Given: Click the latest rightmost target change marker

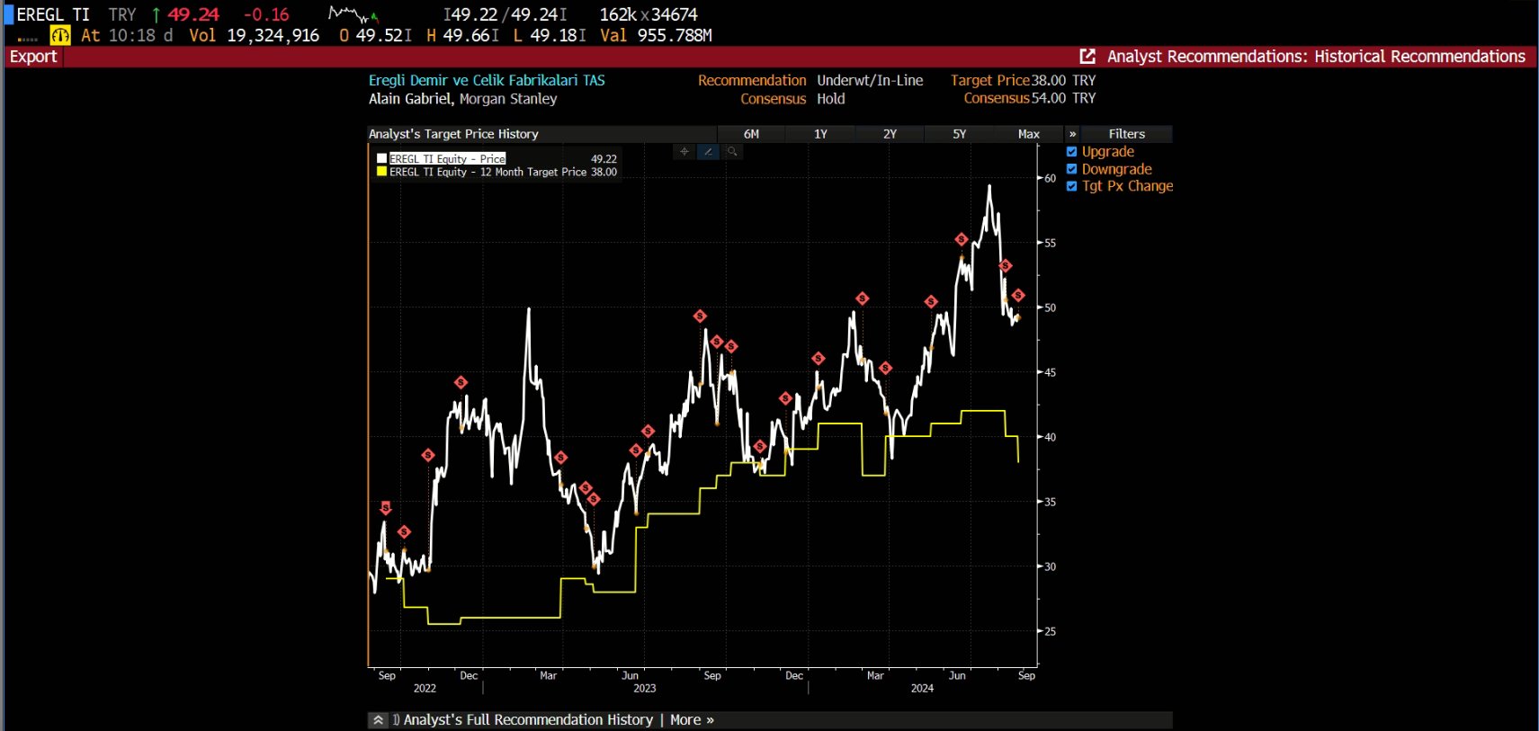Looking at the screenshot, I should coord(1018,295).
